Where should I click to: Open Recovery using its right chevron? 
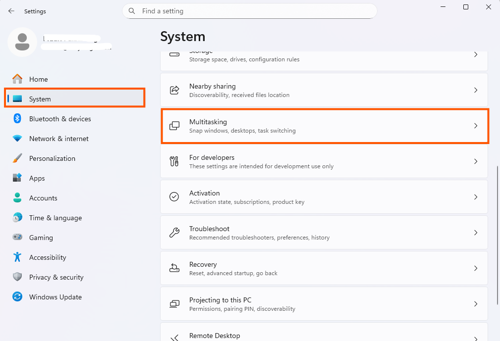pos(475,268)
